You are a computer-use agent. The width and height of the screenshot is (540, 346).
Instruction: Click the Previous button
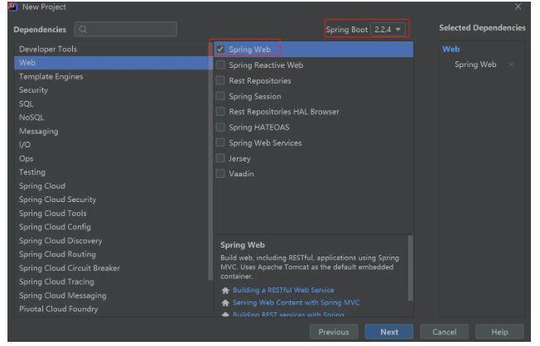(334, 332)
